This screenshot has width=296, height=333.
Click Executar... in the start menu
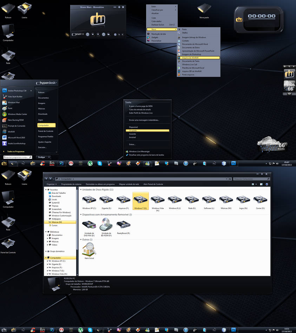(42, 148)
